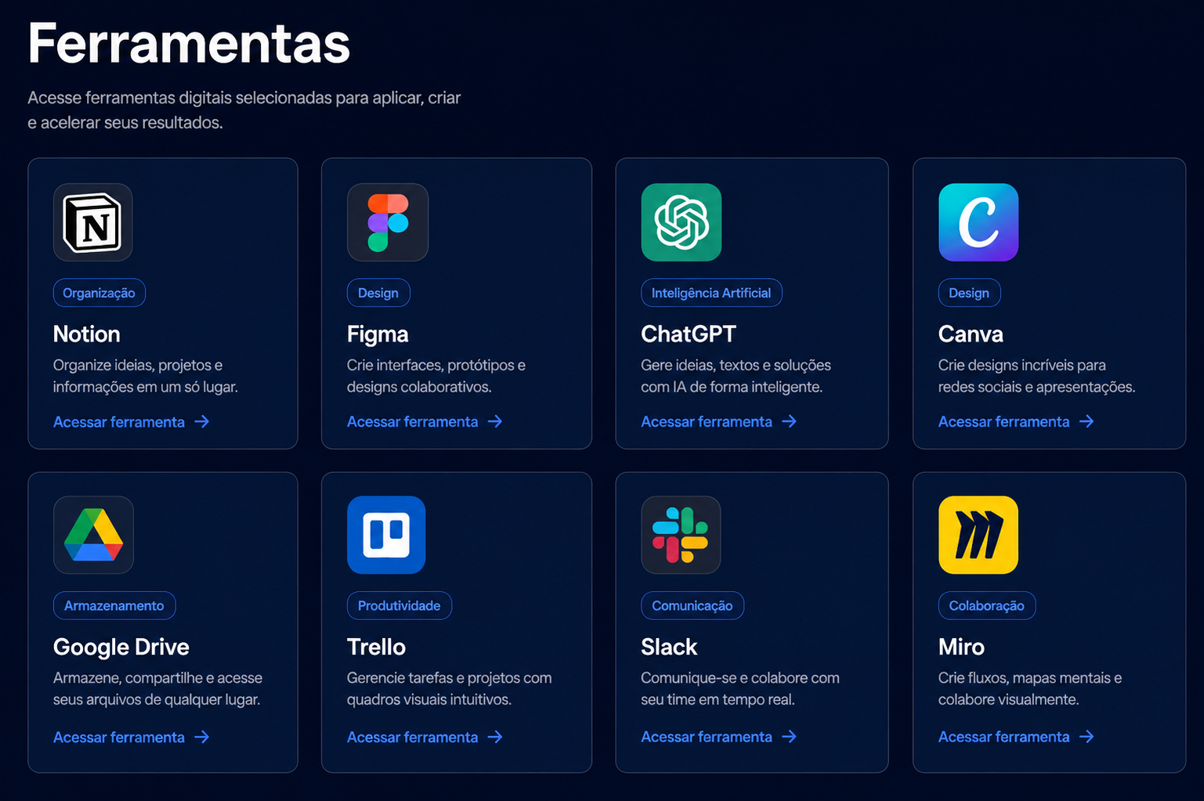
Task: Open Canva via Acessar ferramenta link
Action: [1017, 421]
